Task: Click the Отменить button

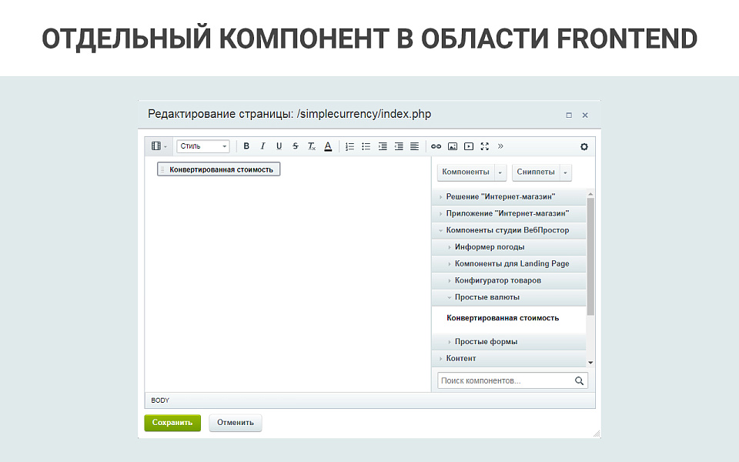Action: [236, 423]
